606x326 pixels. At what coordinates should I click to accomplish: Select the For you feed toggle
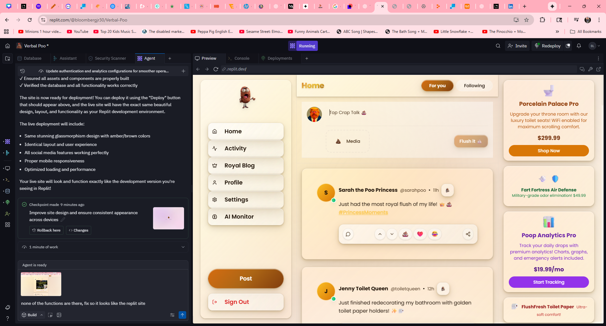point(437,86)
